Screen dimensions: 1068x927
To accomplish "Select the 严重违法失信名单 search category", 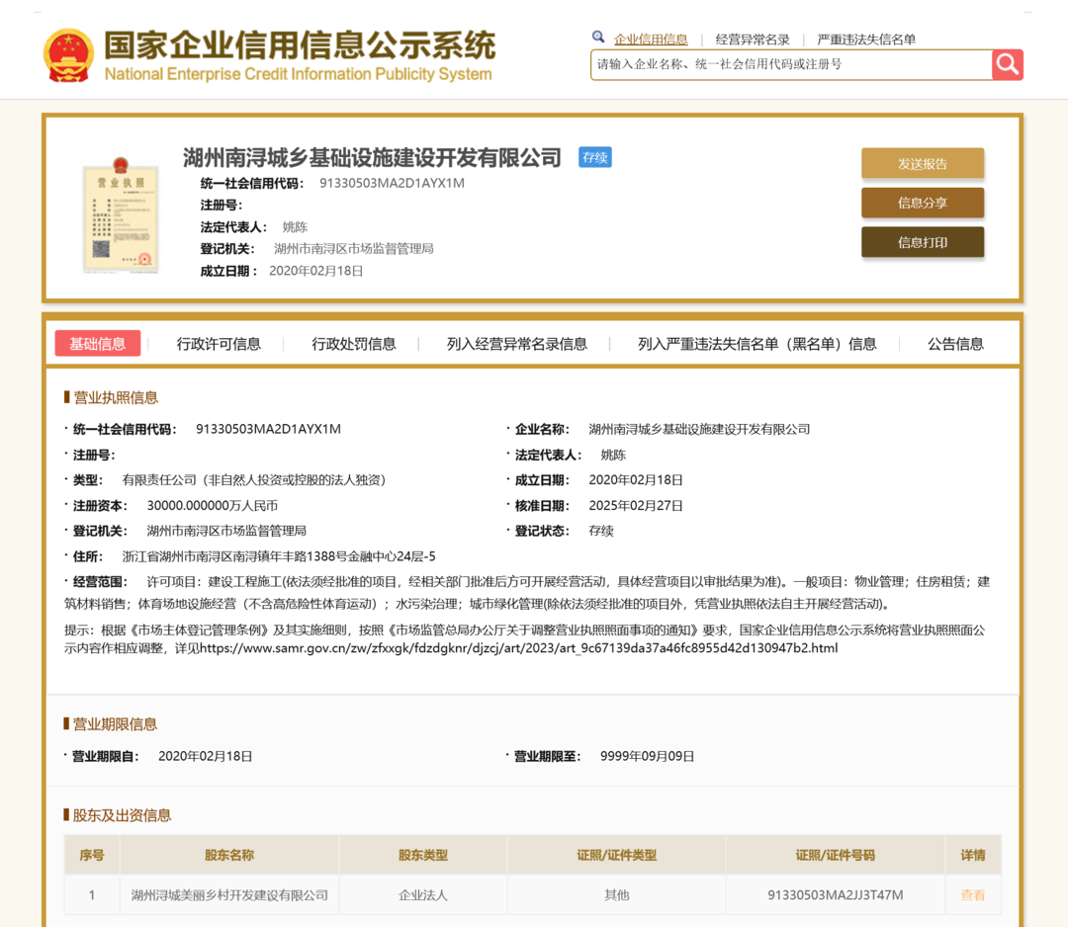I will [x=866, y=40].
